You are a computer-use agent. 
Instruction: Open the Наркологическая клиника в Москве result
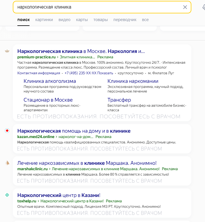click(x=81, y=51)
